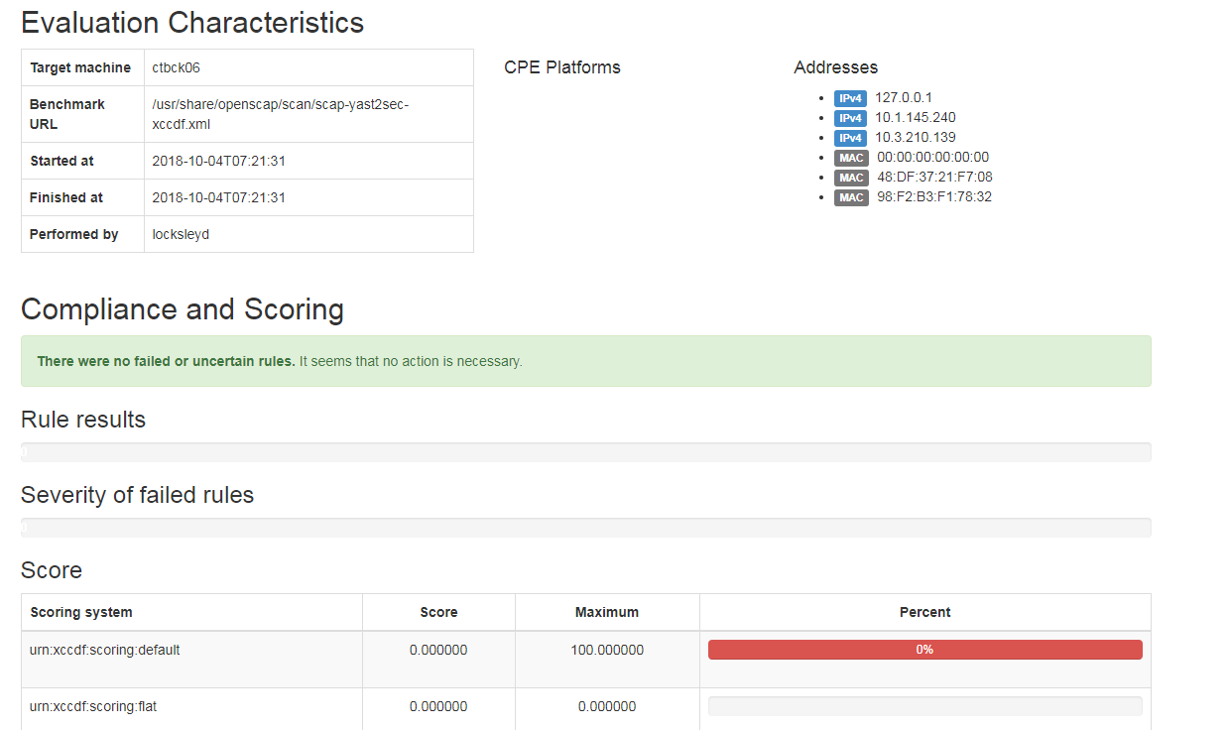The width and height of the screenshot is (1229, 730).
Task: Collapse the Evaluation Characteristics section
Action: (191, 22)
